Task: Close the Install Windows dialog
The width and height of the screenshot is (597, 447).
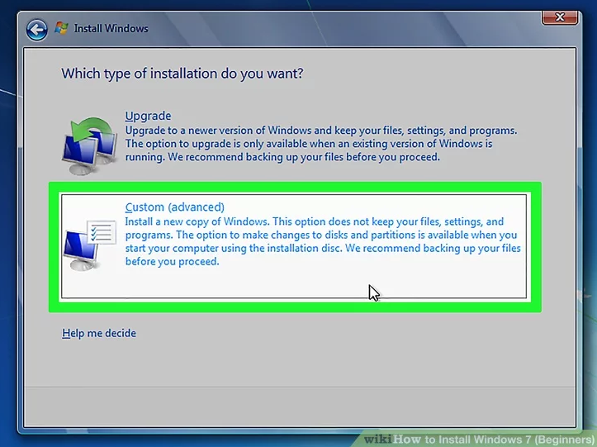Action: 559,17
